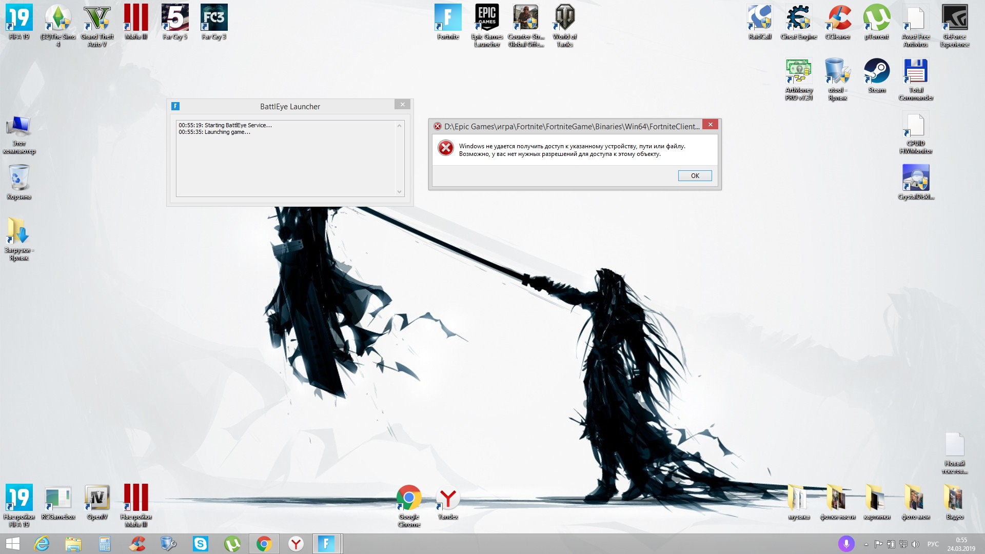This screenshot has width=985, height=554.
Task: Open the clock showing 0:55
Action: coord(961,544)
